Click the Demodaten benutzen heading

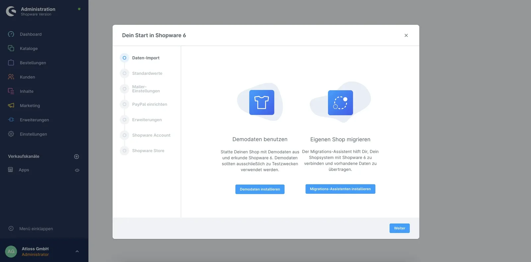(260, 139)
